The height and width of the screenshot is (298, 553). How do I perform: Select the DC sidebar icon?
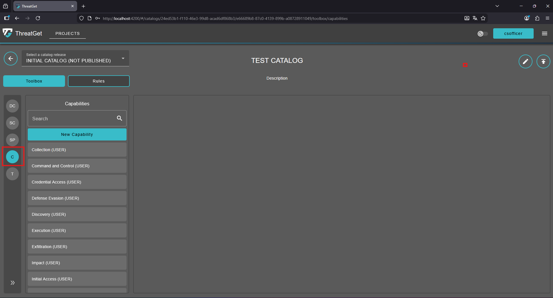(x=12, y=106)
